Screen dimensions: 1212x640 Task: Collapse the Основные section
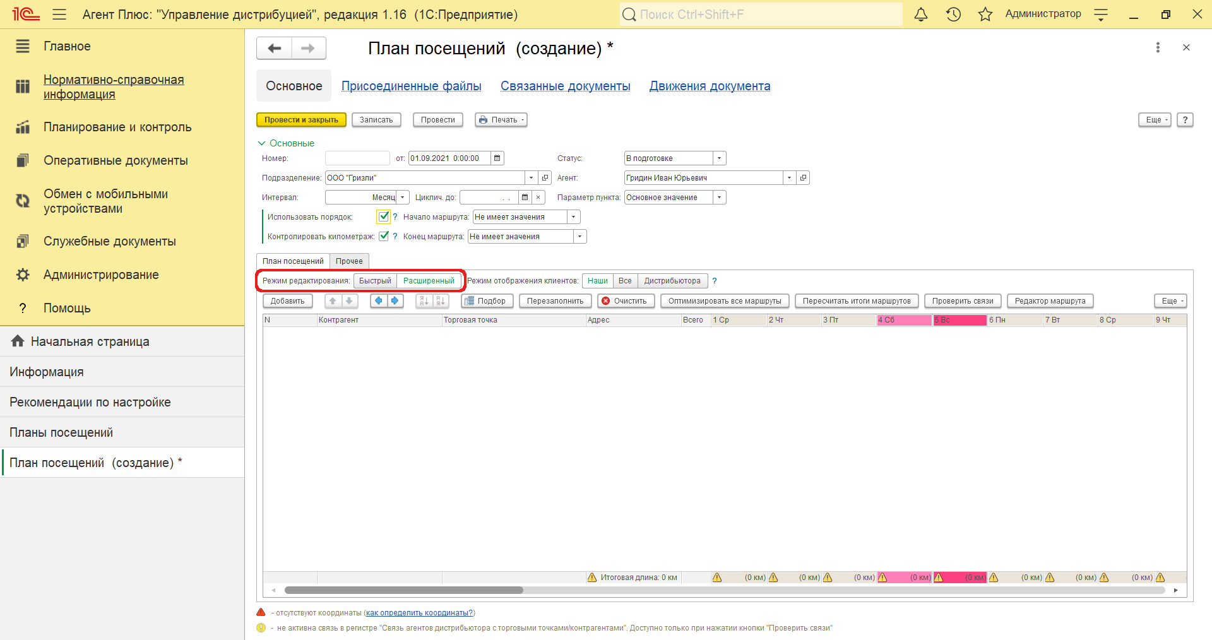point(286,143)
